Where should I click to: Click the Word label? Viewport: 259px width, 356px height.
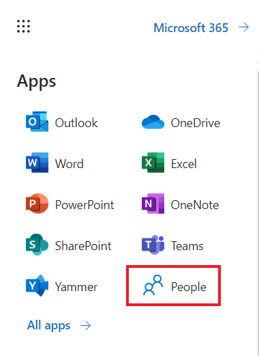(70, 164)
